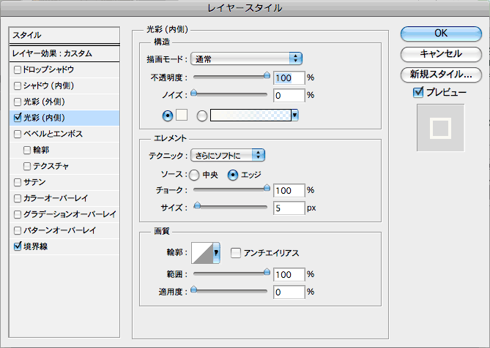Enable the ドロップシャドウ checkbox
The height and width of the screenshot is (348, 490).
point(18,70)
